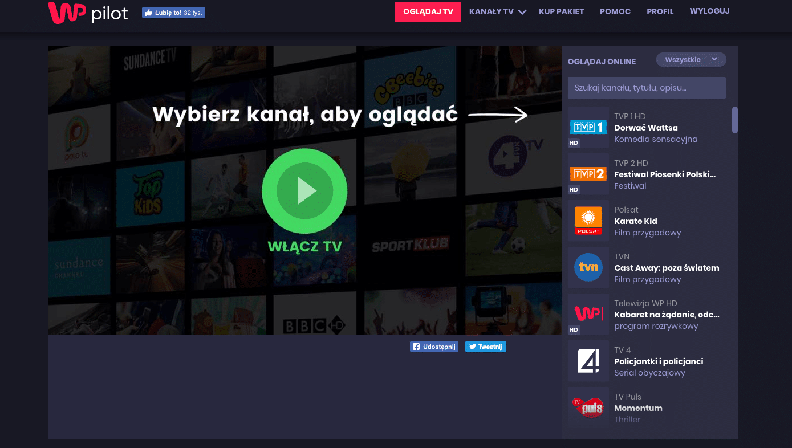Select the Kabaret na żądanie programme title
This screenshot has height=448, width=792.
click(x=667, y=315)
